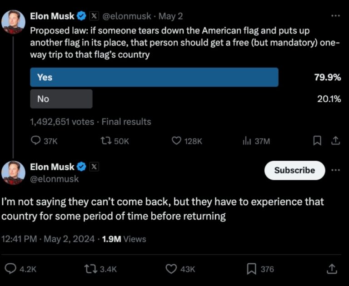This screenshot has width=349, height=286.
Task: Select the Yes poll result bar
Action: pos(154,77)
